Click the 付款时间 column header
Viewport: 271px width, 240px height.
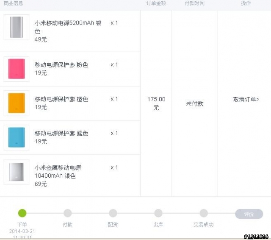195,3
